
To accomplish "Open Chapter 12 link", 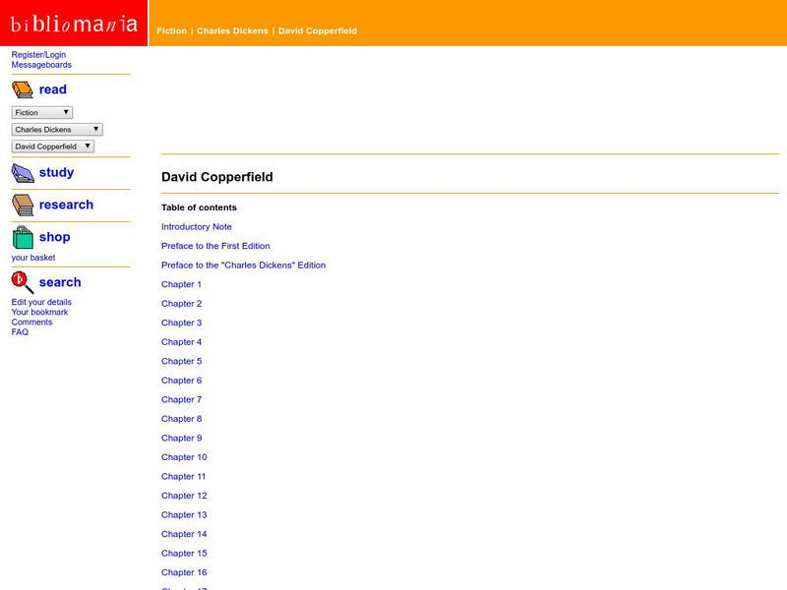I will click(184, 496).
